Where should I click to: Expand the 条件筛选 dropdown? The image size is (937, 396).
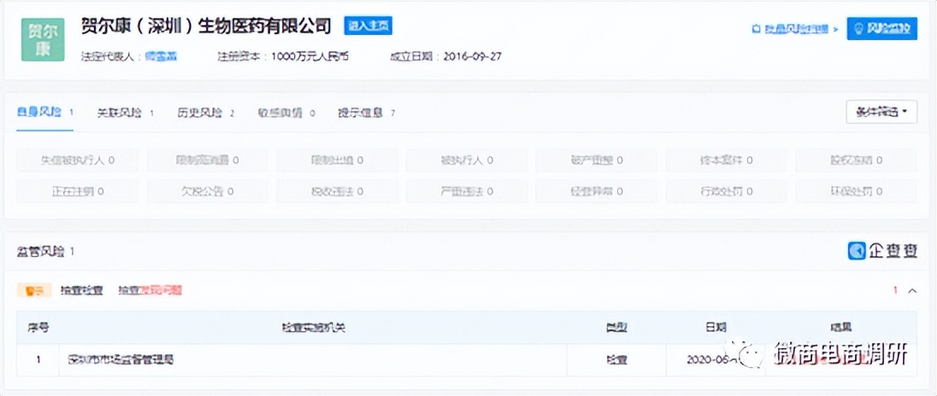point(881,112)
